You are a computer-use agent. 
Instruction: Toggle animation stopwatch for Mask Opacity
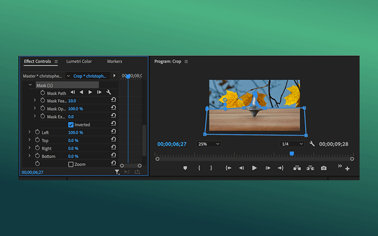tap(43, 108)
